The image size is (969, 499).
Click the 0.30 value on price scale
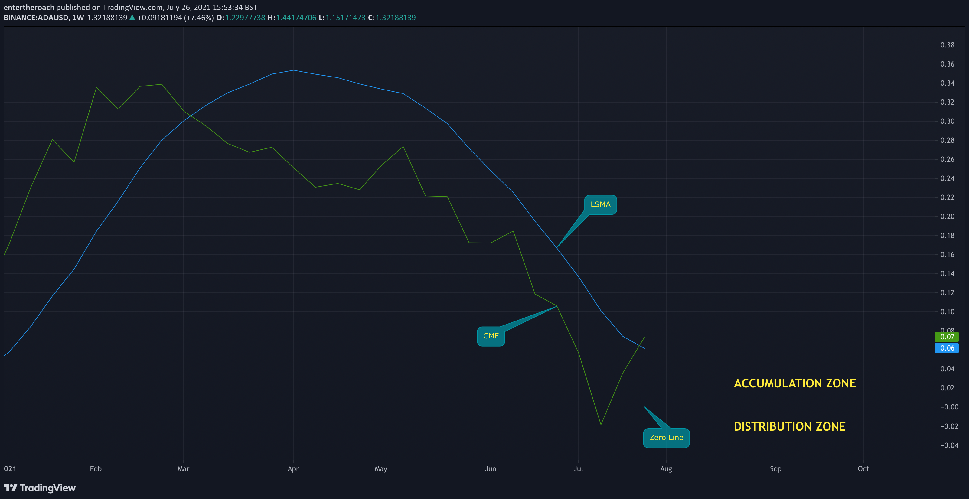click(947, 121)
